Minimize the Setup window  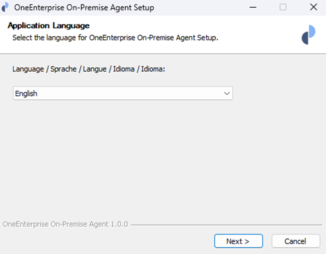[x=253, y=8]
